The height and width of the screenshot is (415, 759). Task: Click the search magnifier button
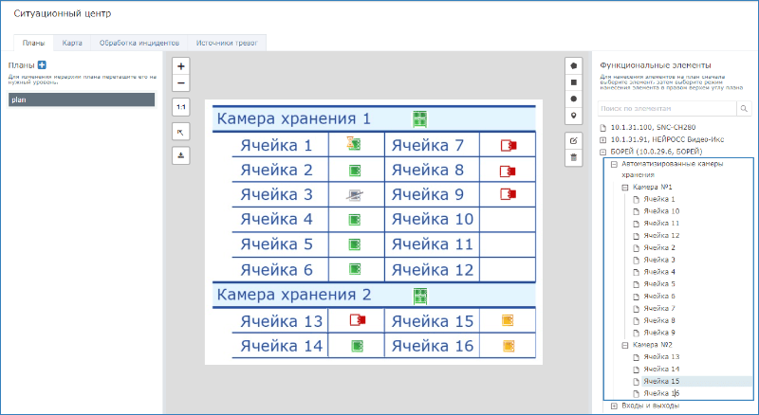[x=744, y=108]
